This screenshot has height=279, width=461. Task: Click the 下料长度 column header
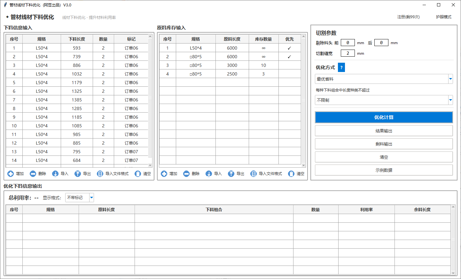tap(77, 39)
